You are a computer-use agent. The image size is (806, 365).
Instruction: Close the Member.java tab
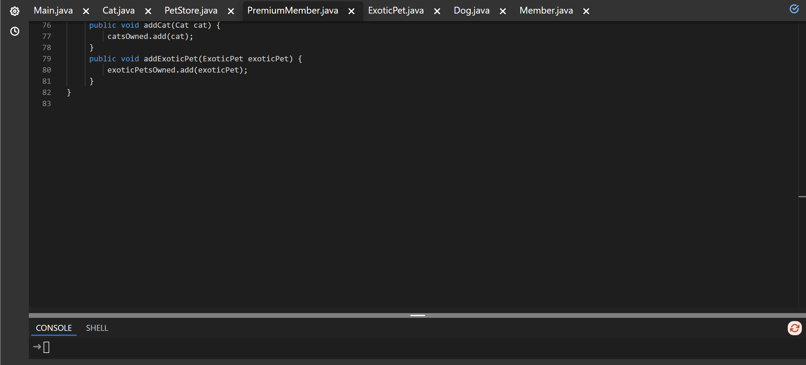pyautogui.click(x=586, y=11)
